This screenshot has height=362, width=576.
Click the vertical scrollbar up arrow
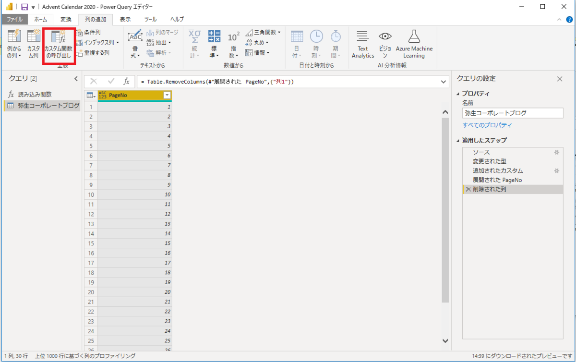click(x=445, y=113)
